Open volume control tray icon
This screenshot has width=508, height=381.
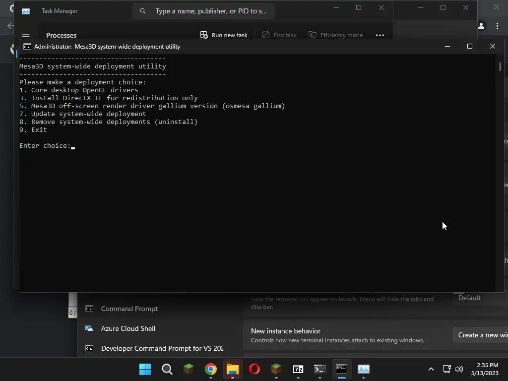click(459, 369)
